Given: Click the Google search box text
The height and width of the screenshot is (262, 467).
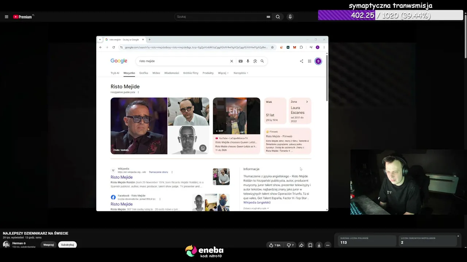Looking at the screenshot, I should [147, 61].
